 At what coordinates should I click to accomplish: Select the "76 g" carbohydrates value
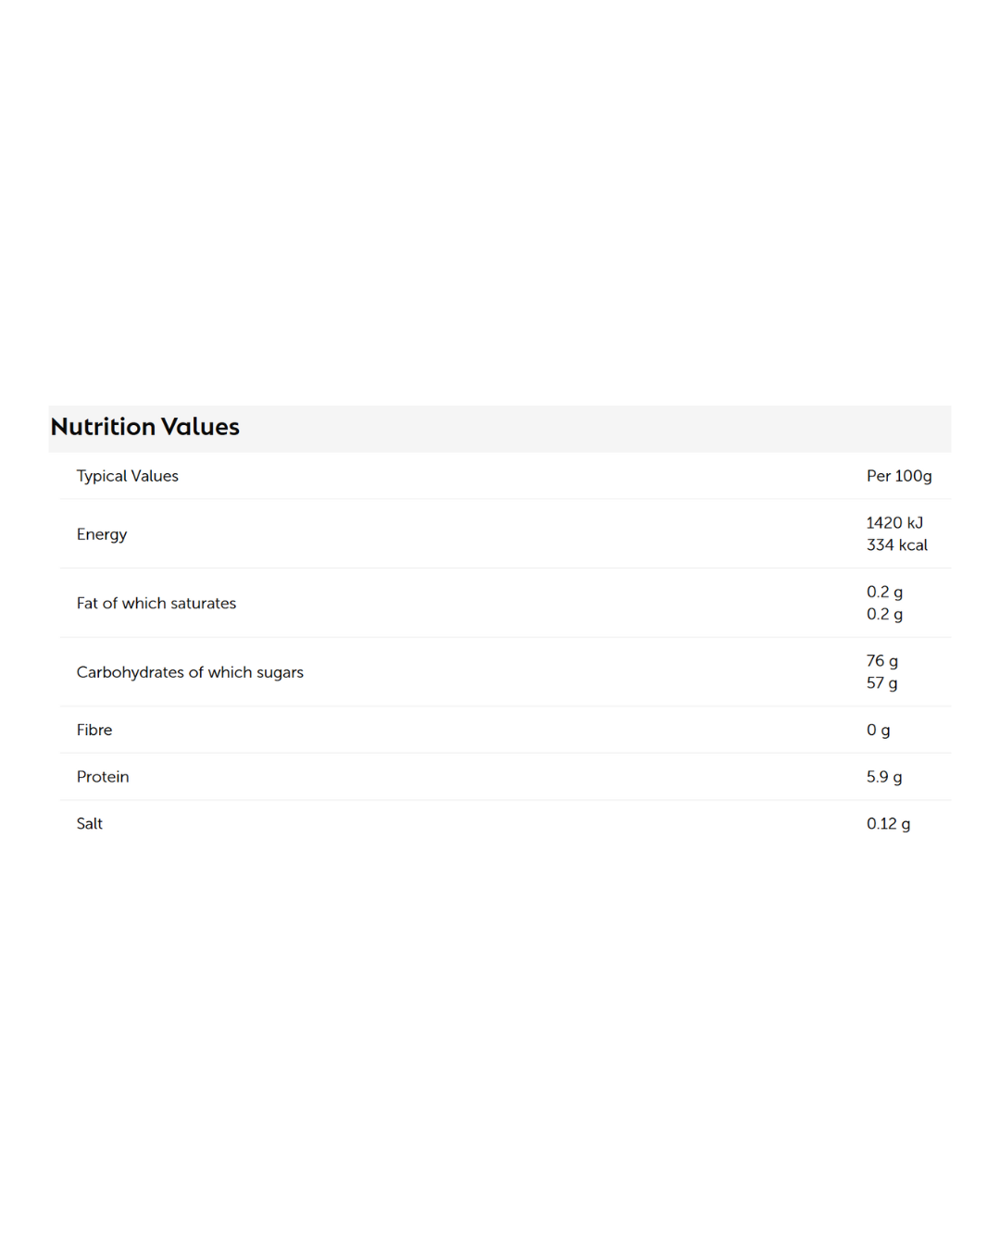tap(881, 661)
